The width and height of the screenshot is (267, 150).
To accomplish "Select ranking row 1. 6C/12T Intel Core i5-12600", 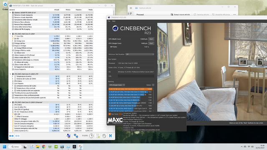I will (130, 89).
